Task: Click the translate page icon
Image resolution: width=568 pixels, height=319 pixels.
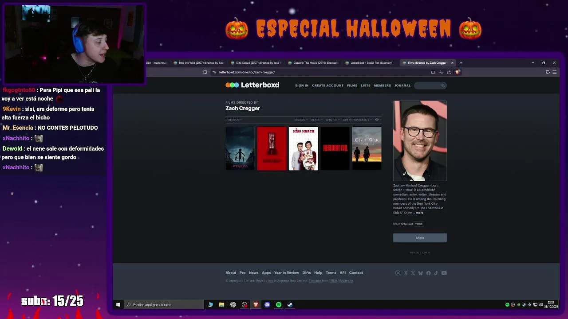Action: pos(441,72)
